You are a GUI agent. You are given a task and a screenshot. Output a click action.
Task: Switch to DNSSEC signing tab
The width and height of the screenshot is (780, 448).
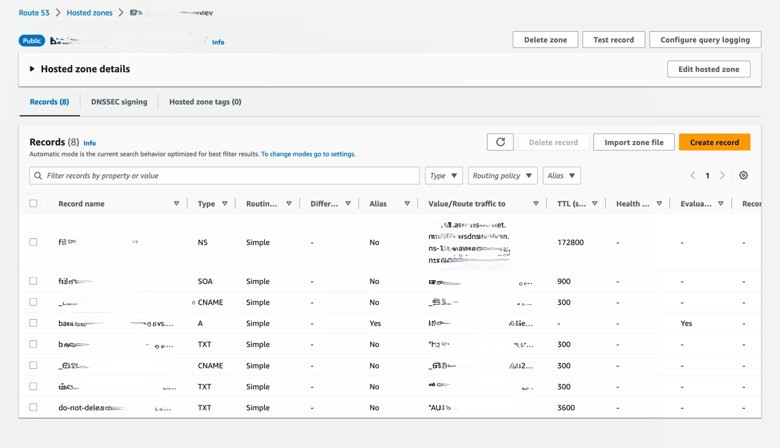[x=119, y=102]
